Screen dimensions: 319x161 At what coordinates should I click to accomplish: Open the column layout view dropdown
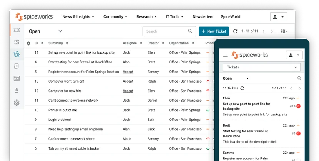tap(284, 31)
